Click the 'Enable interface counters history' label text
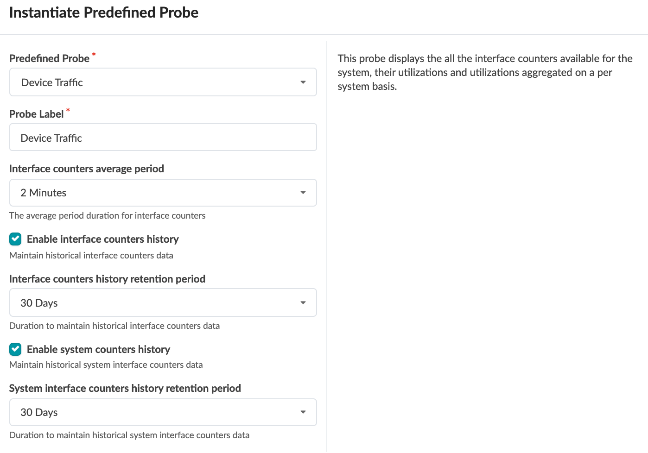The height and width of the screenshot is (453, 648). point(102,239)
